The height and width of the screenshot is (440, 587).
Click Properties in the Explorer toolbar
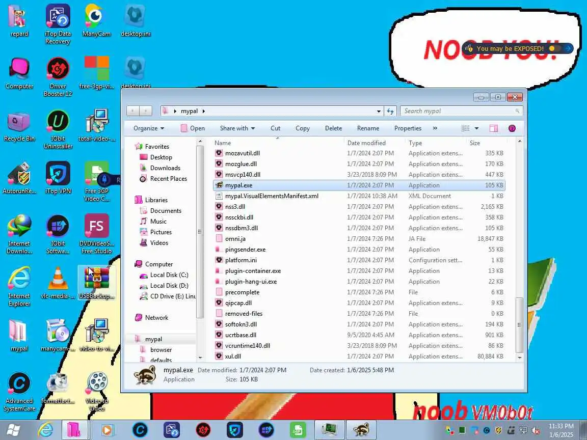[x=408, y=128]
